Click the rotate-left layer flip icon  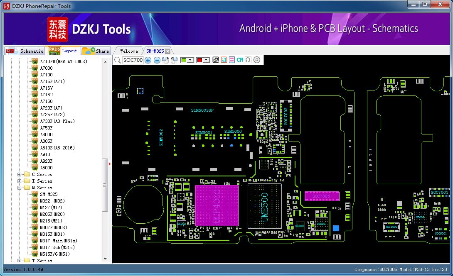tap(174, 60)
